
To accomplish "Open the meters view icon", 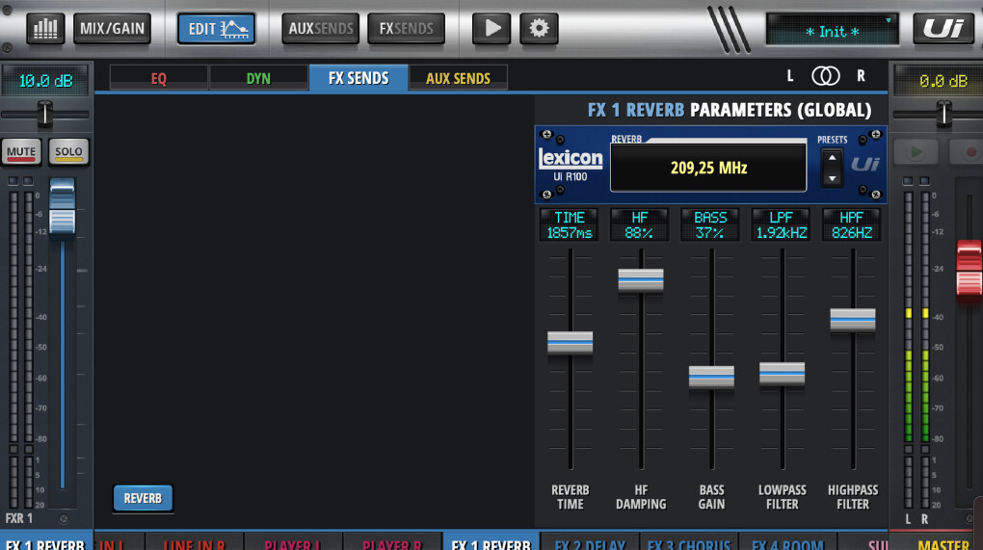I will [x=45, y=29].
